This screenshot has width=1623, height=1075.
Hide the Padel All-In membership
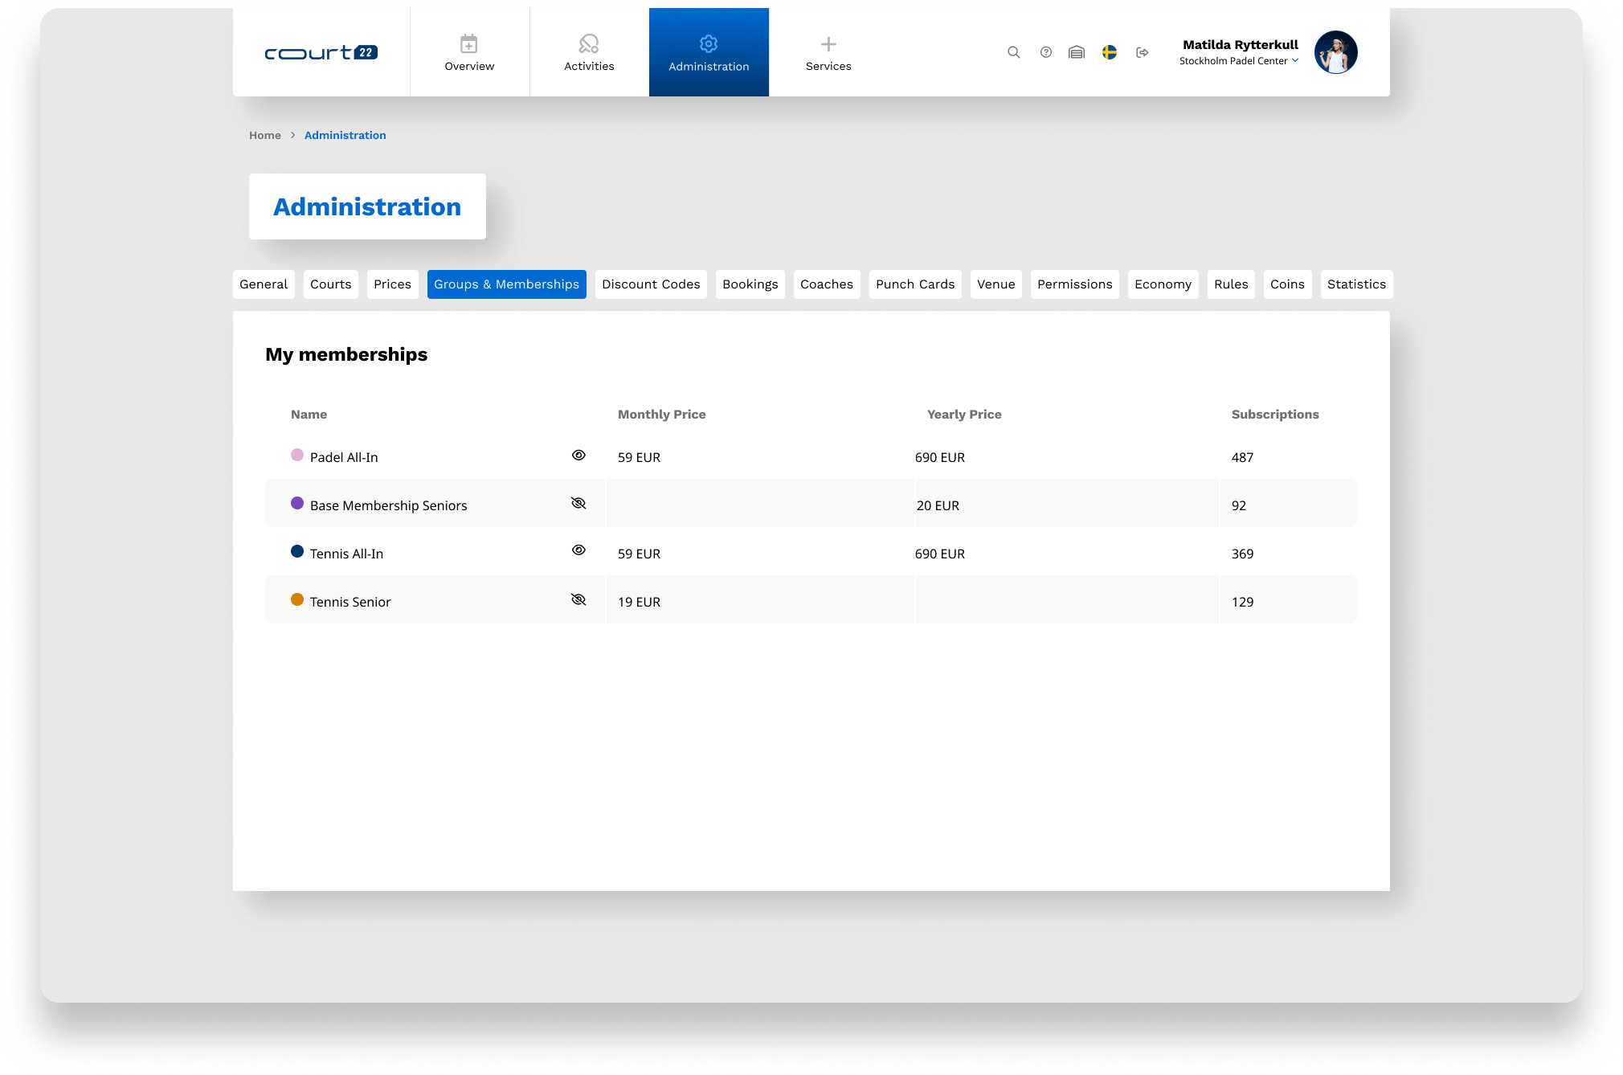(578, 456)
